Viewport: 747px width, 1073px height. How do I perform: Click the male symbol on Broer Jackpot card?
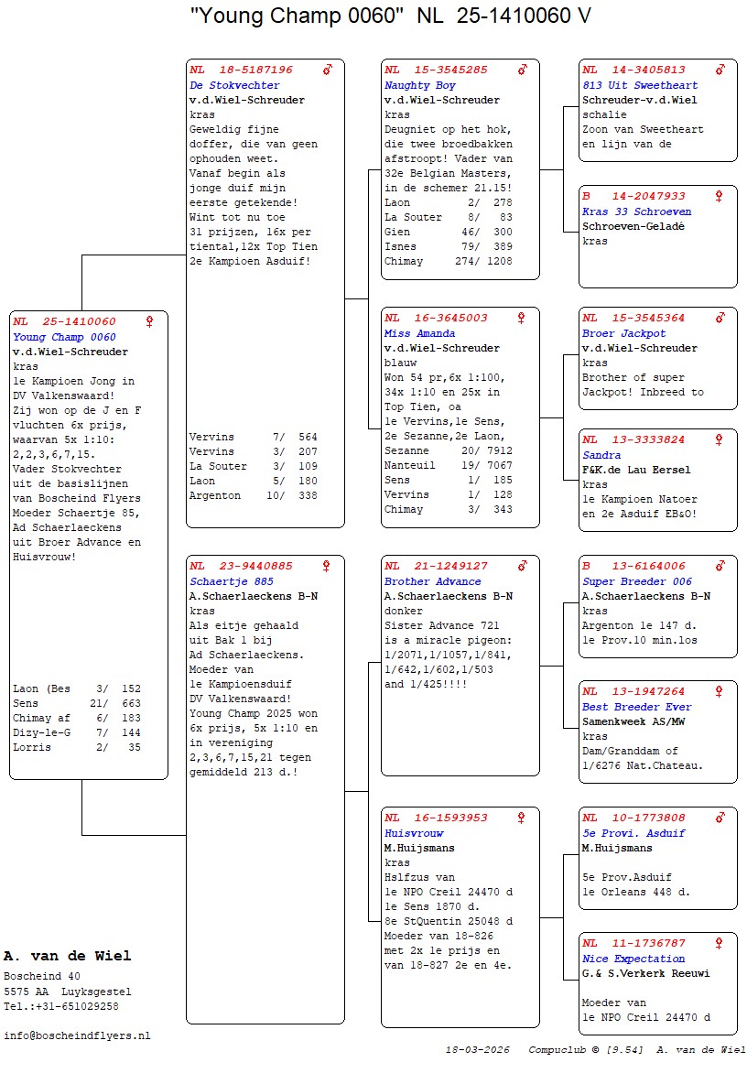point(720,318)
